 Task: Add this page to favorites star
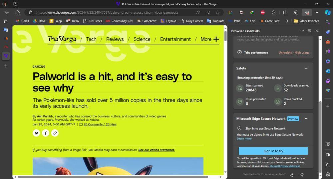click(217, 13)
